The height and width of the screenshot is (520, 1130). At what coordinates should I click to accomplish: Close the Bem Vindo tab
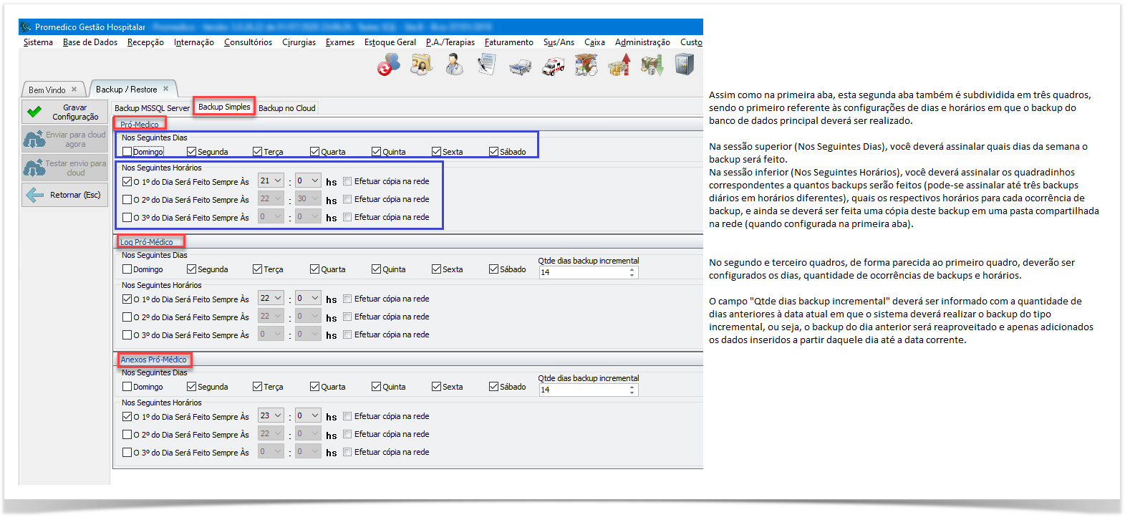tap(74, 90)
